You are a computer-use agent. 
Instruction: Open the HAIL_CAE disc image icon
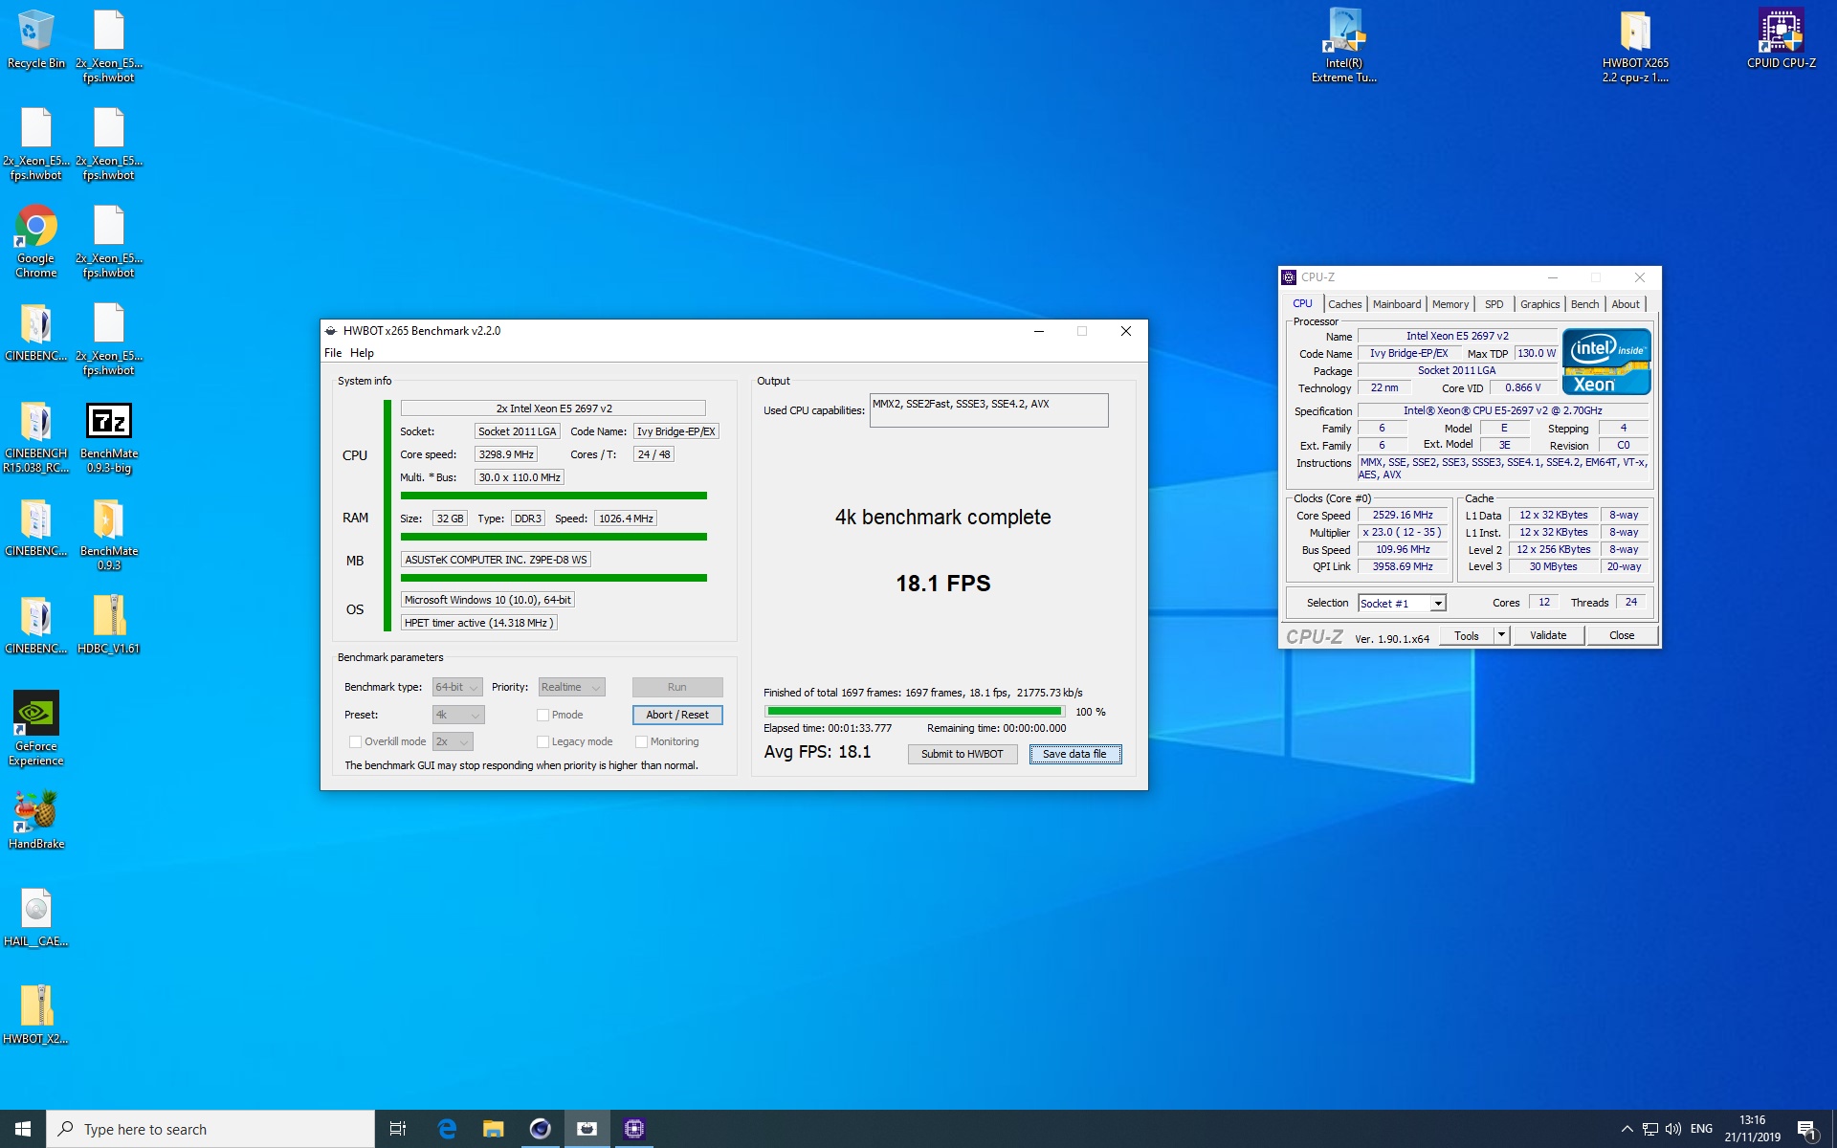point(35,917)
